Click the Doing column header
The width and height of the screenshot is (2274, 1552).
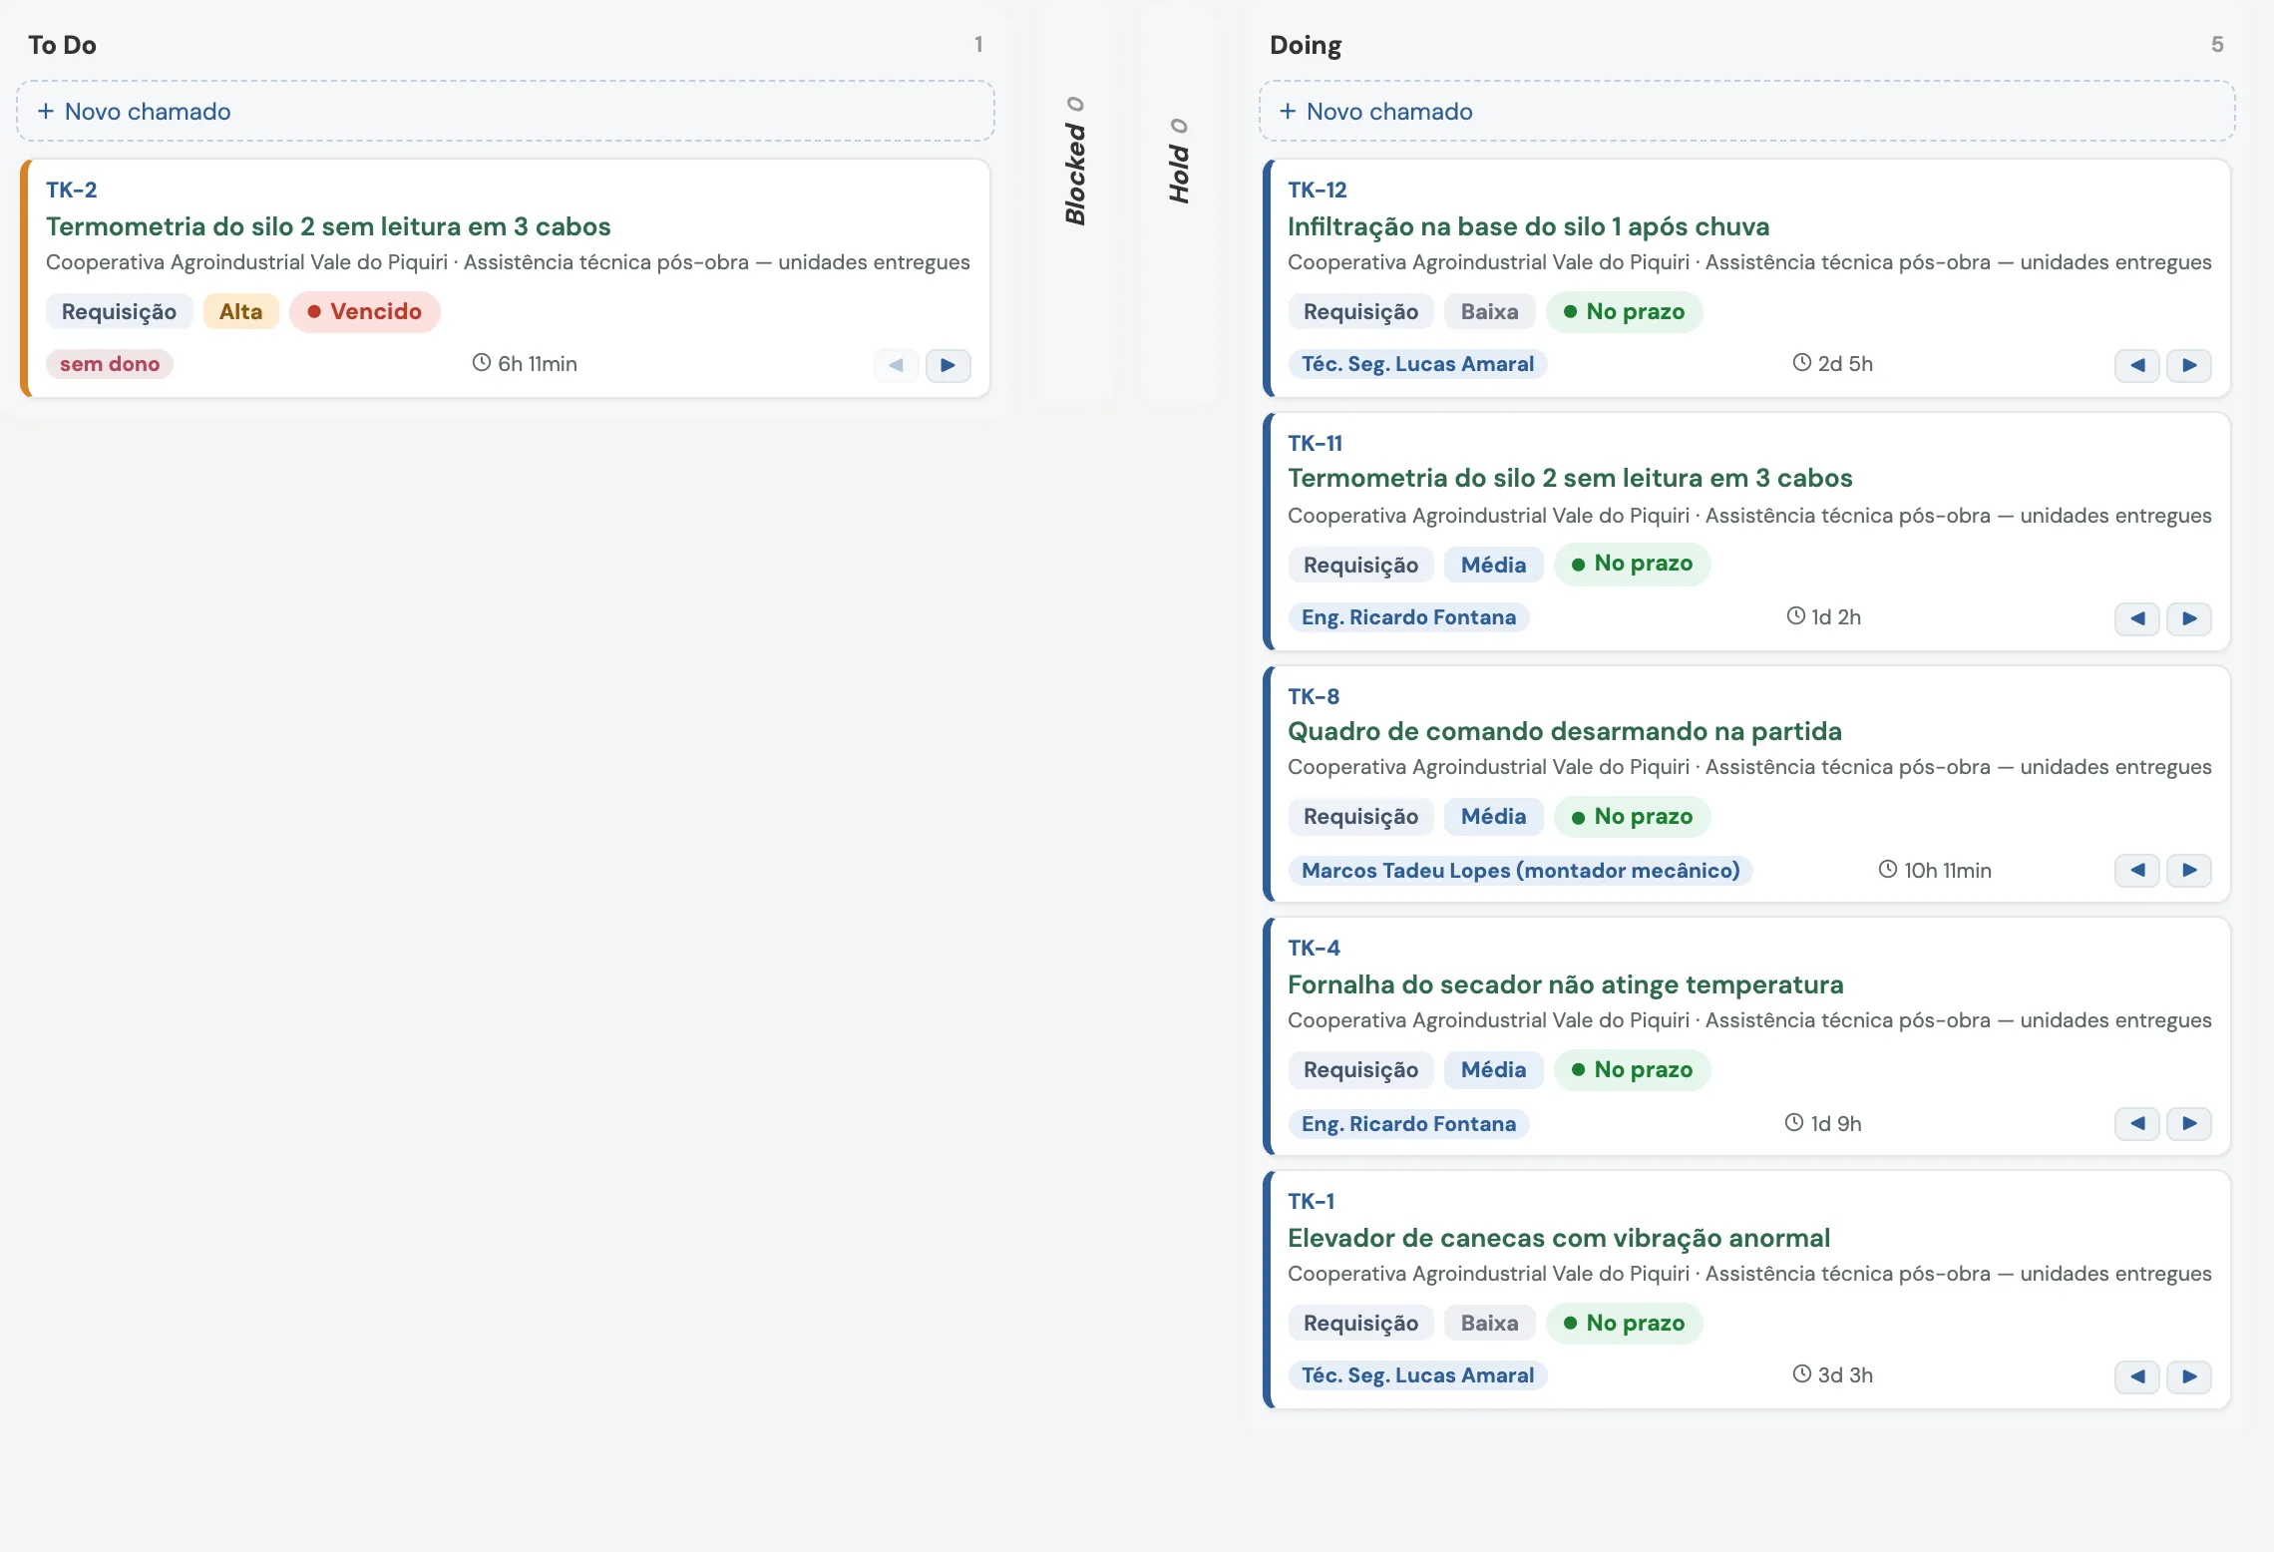[x=1306, y=45]
